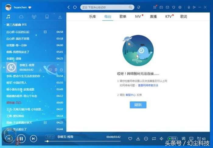Download the playing song from its playlist row
This screenshot has height=148, width=213.
(40, 70)
